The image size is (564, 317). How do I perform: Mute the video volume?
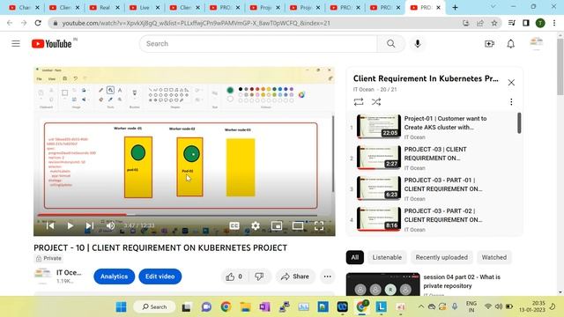(x=110, y=225)
